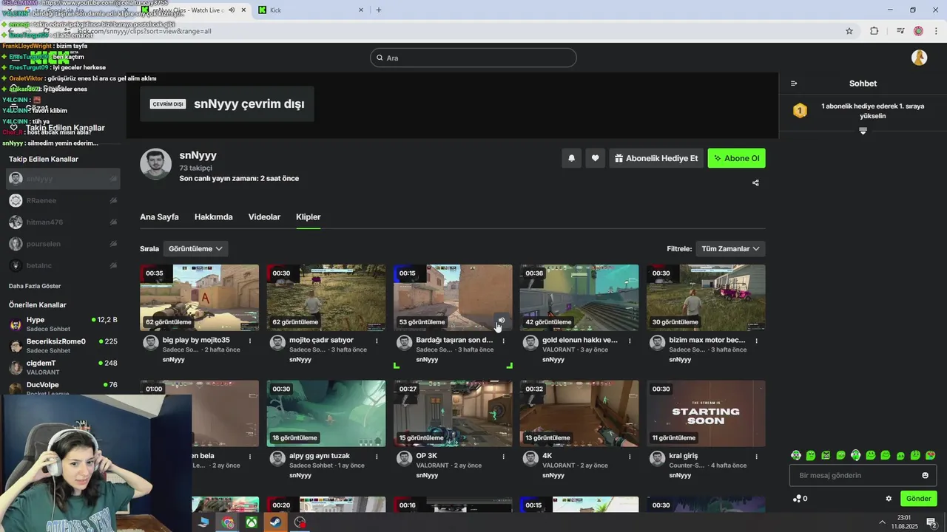Open options menu for gold elonun hakkı clip
This screenshot has width=947, height=532.
click(x=630, y=341)
